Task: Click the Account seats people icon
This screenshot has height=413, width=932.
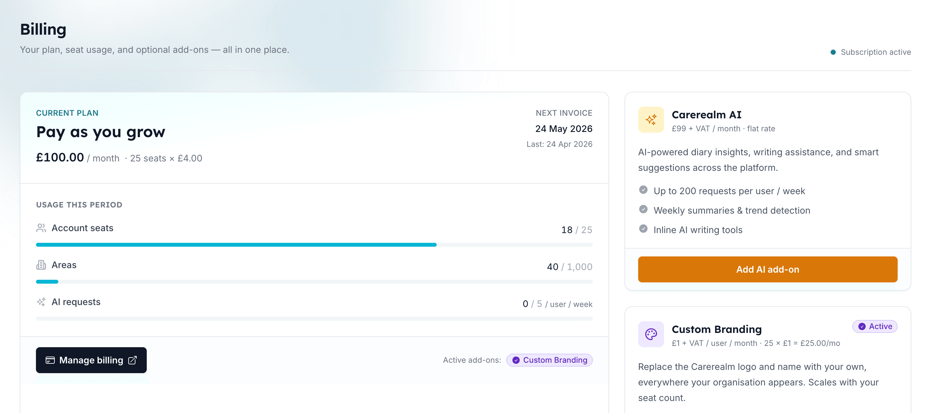Action: coord(41,228)
